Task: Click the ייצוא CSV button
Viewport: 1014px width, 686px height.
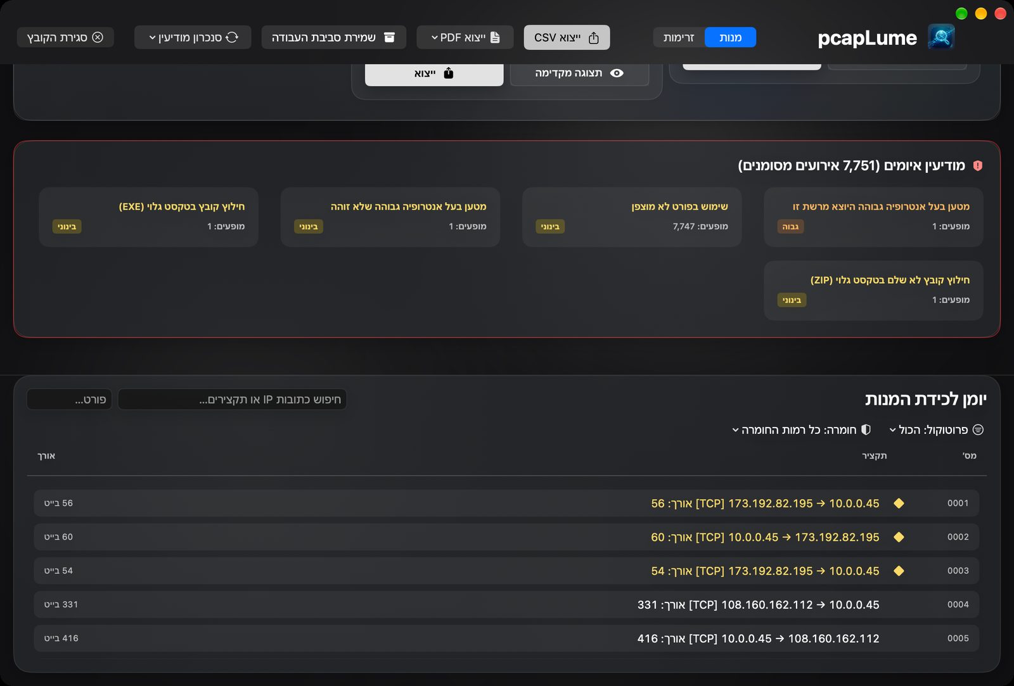Action: (567, 37)
